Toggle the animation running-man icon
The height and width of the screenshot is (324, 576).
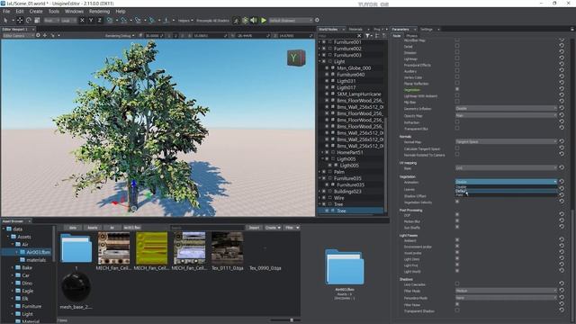click(x=236, y=20)
